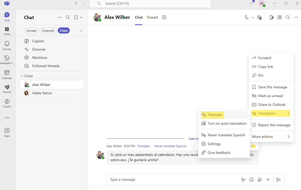Expand the More actions submenu
301x190 pixels.
(271, 137)
